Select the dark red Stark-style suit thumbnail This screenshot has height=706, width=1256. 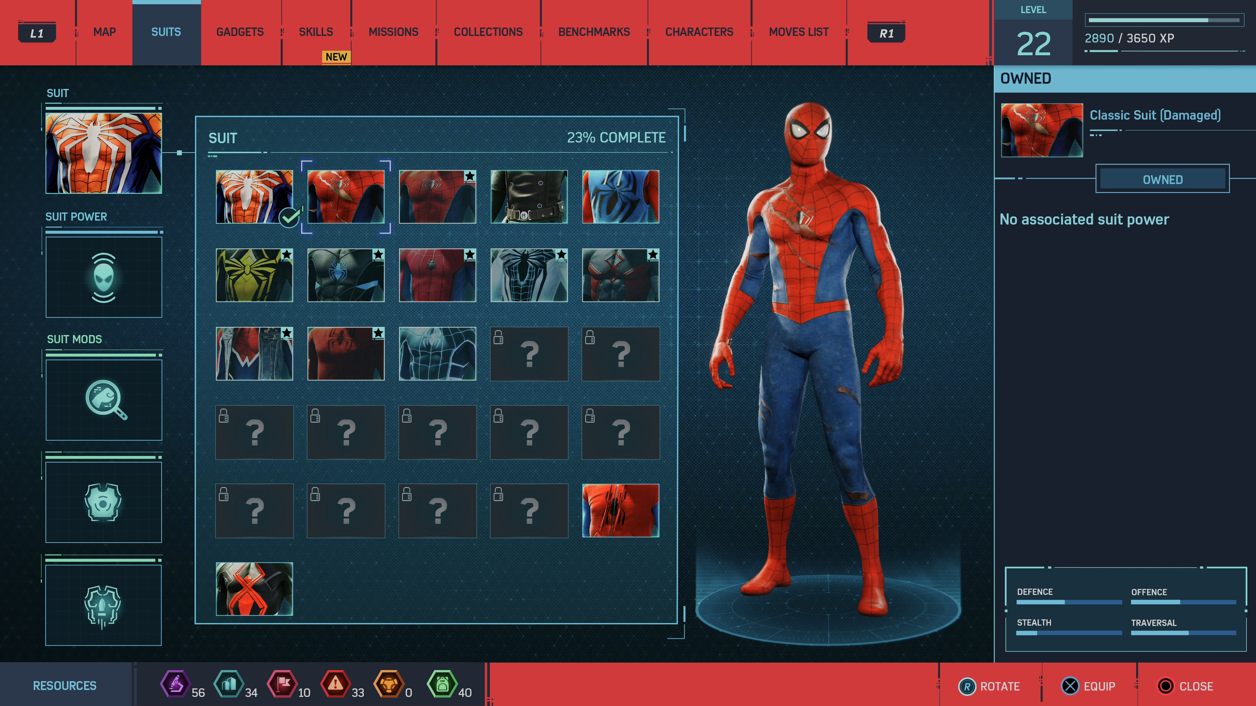click(437, 275)
